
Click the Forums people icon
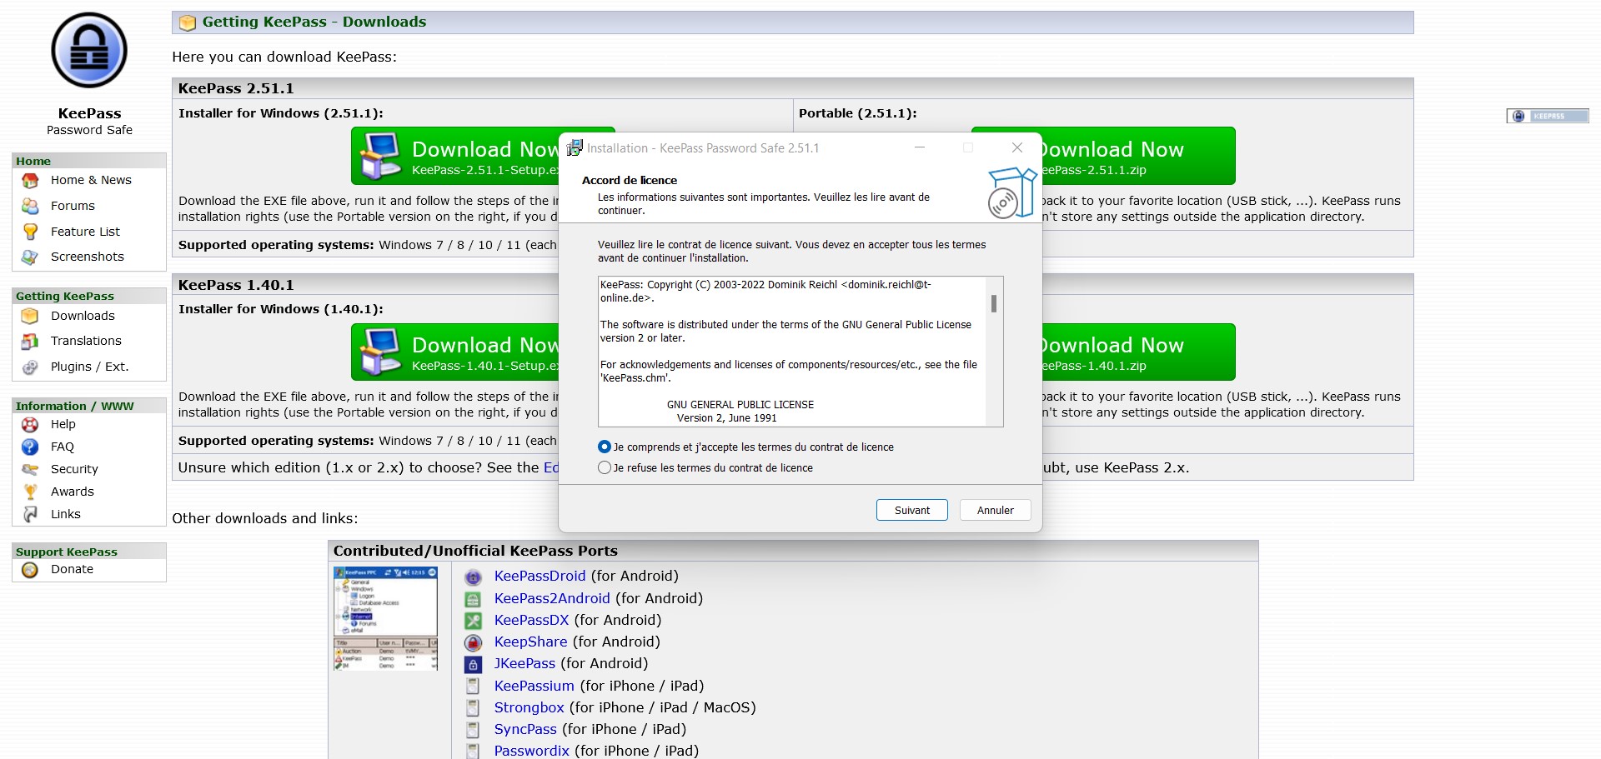[30, 206]
